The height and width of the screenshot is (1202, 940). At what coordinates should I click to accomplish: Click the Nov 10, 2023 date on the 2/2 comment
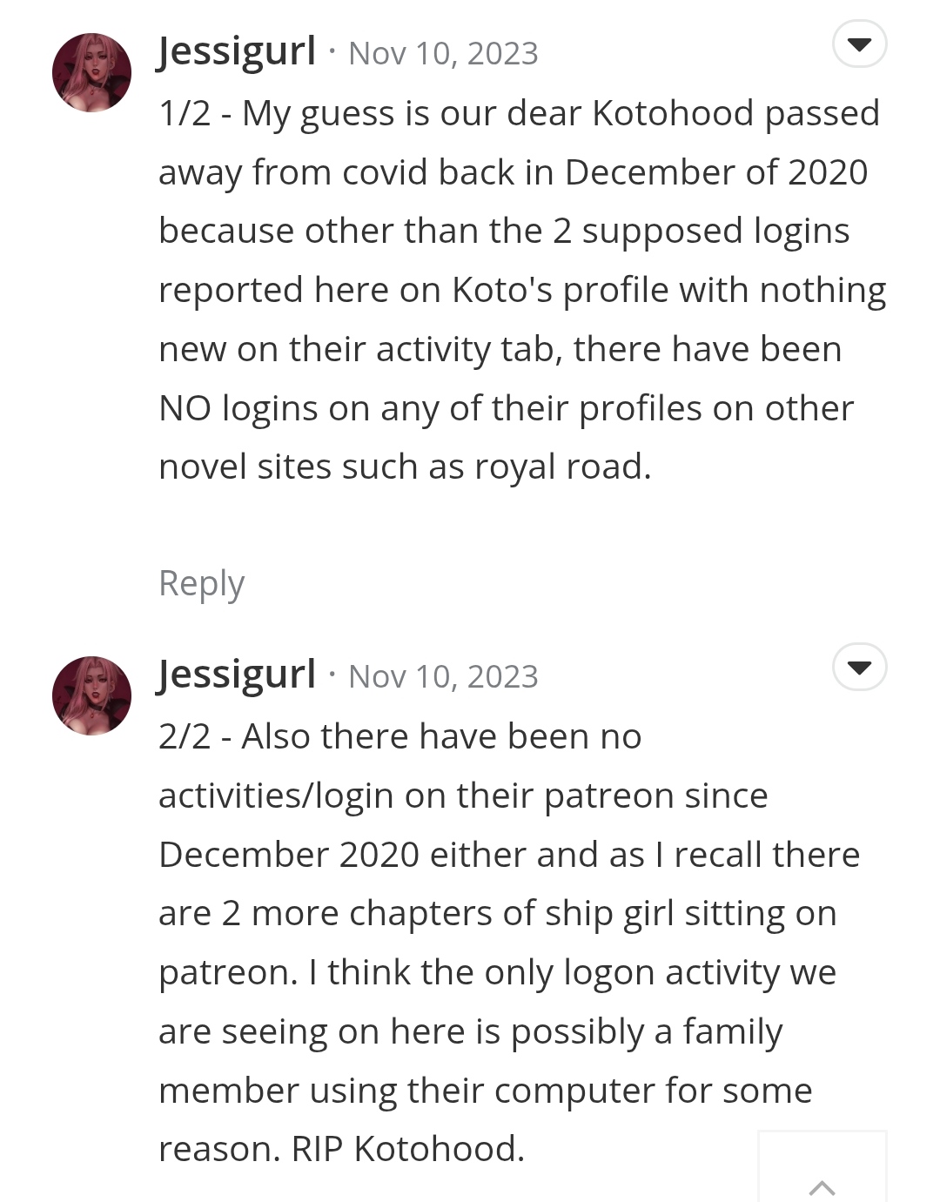coord(443,677)
